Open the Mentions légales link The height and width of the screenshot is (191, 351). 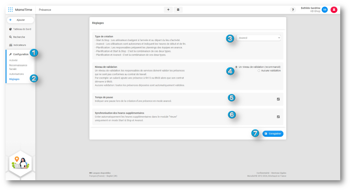279,173
